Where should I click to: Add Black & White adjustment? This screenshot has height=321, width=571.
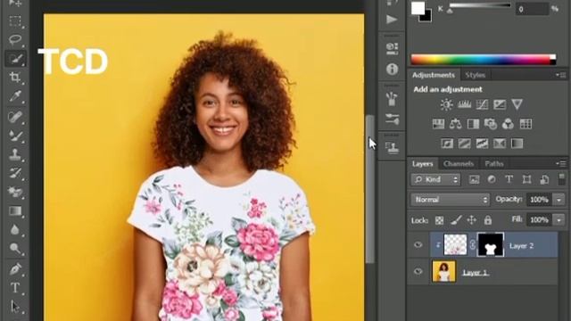point(473,124)
